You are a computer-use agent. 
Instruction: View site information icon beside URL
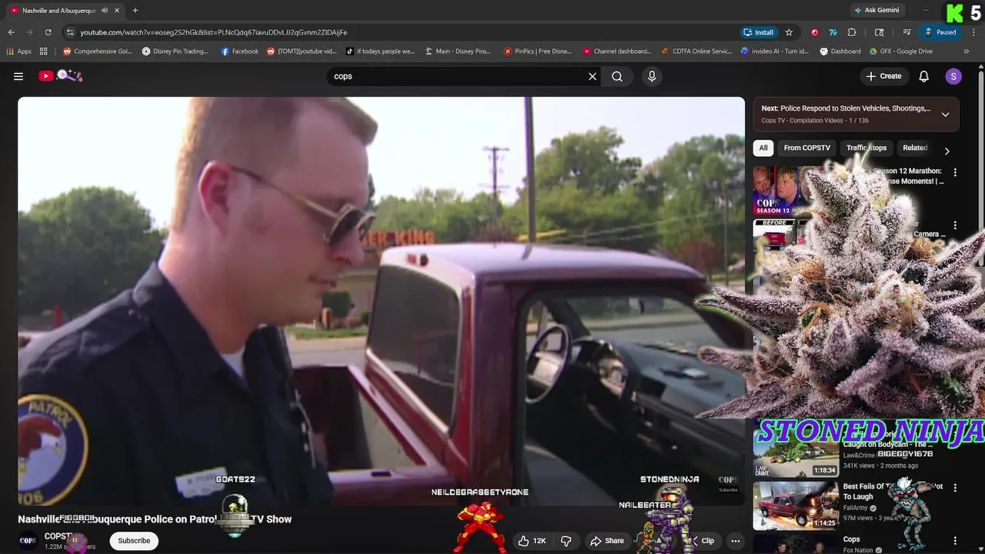click(70, 32)
